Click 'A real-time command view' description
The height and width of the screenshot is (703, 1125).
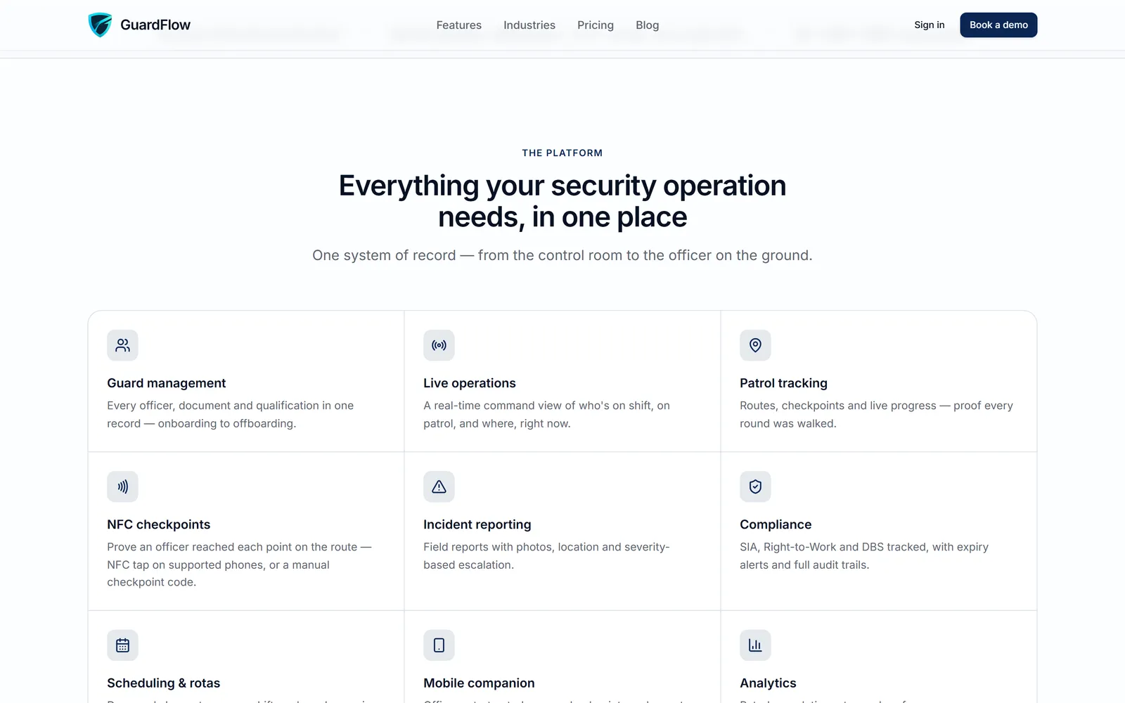click(547, 414)
